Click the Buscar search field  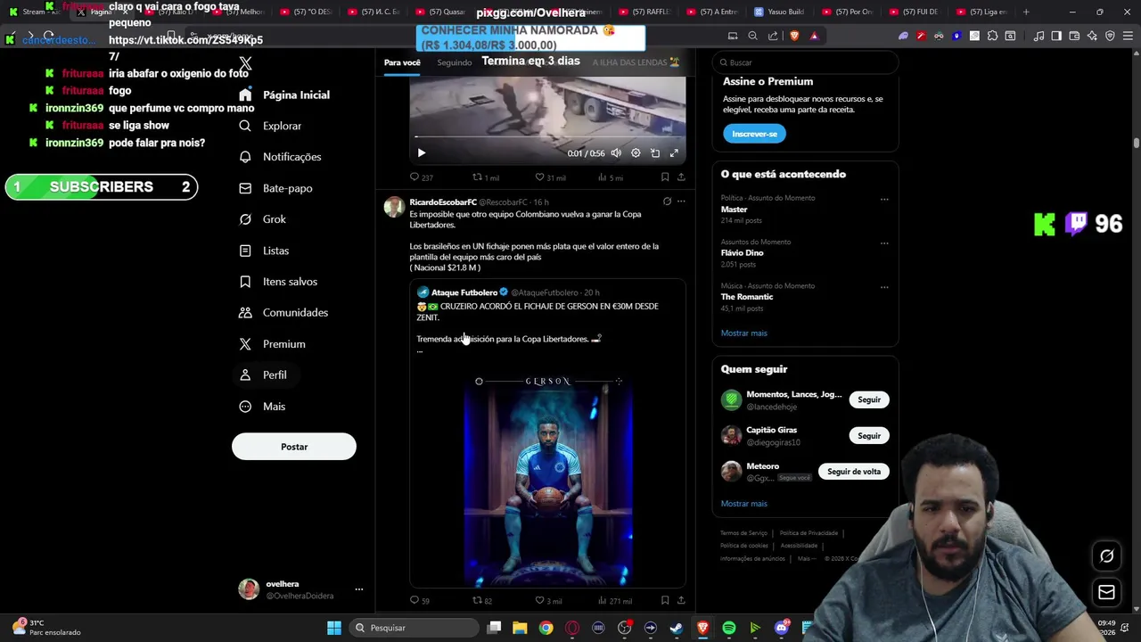coord(805,62)
